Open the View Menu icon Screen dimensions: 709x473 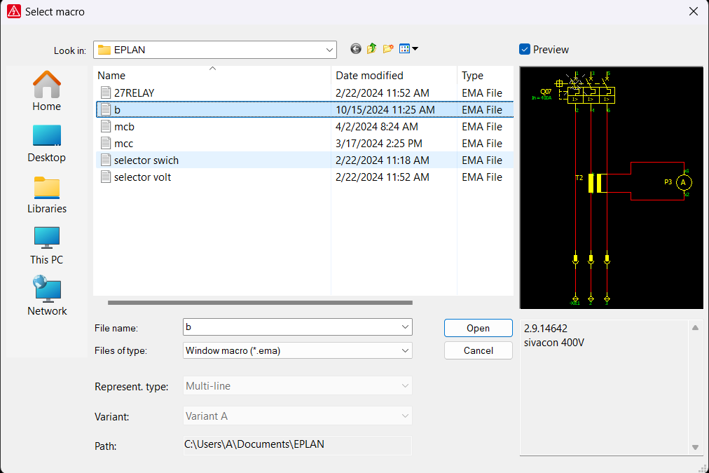405,48
